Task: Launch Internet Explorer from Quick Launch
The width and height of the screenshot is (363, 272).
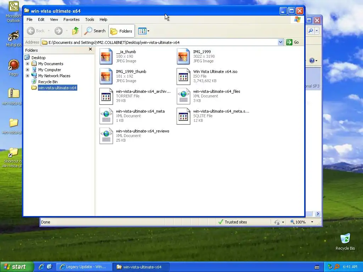Action: coord(41,267)
